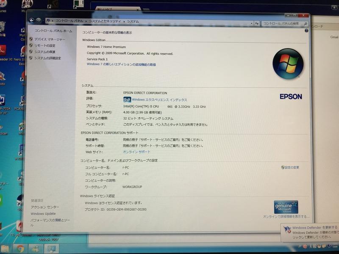Select プロダクト ID: 00359-OEM-8992687-00280 text
The width and height of the screenshot is (339, 254).
click(x=115, y=209)
